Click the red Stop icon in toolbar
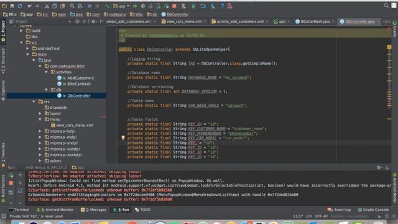This screenshot has height=224, width=398. (174, 6)
